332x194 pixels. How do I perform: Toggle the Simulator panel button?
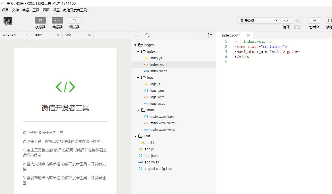40,20
